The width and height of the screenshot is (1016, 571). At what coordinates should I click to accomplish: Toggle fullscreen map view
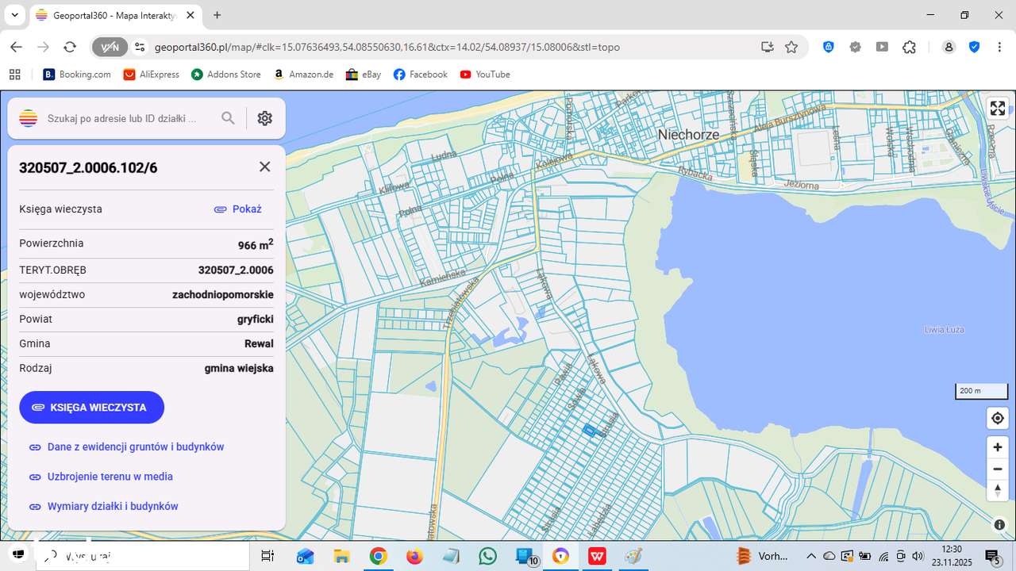pos(997,109)
